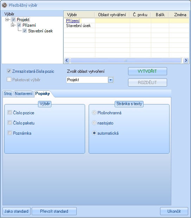191x218 pixels.
Task: Switch to the Stroj tab
Action: pos(8,94)
